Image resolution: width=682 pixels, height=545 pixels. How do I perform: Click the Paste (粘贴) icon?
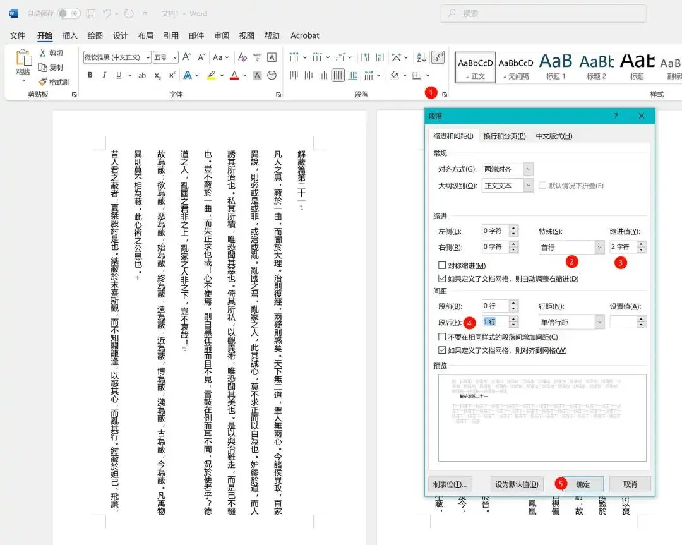[x=23, y=58]
